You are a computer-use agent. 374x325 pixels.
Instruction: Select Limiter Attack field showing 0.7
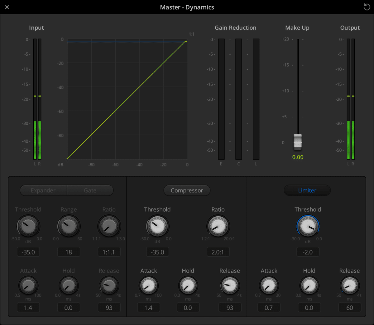coord(269,308)
